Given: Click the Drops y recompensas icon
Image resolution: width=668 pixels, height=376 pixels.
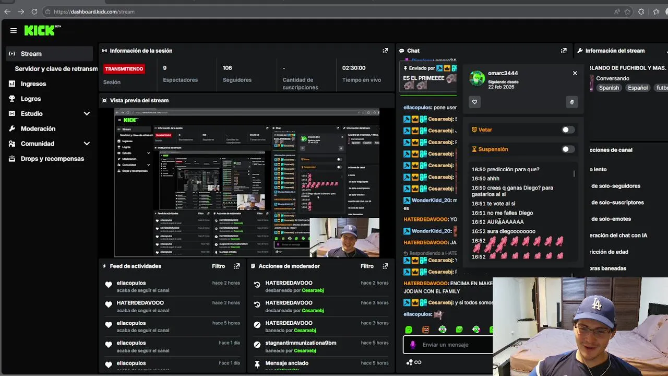Looking at the screenshot, I should [x=12, y=159].
